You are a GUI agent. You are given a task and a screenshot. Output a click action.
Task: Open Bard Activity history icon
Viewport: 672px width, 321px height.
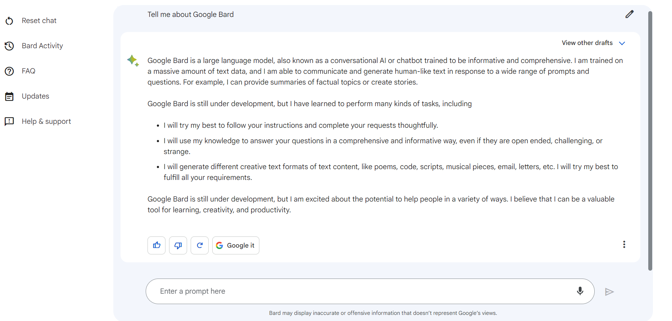9,46
